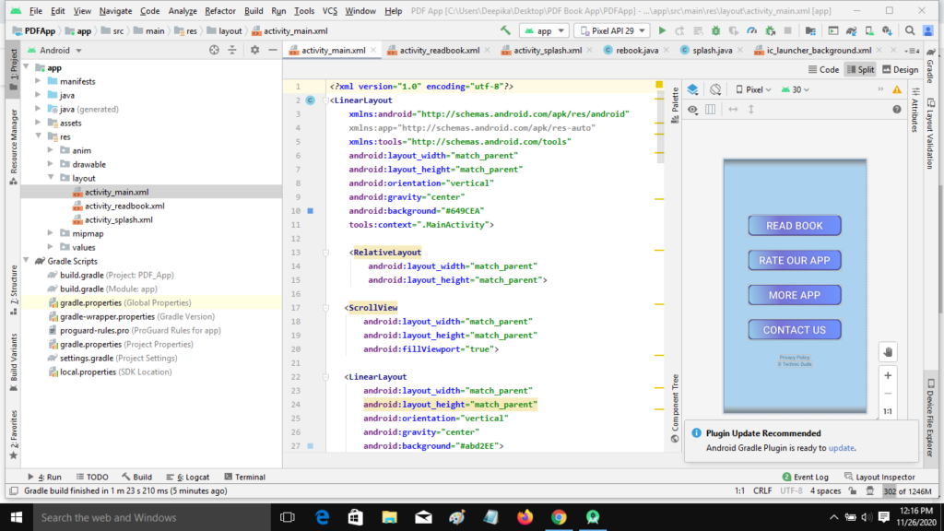Screen dimensions: 944x531
Task: Select build.gradle (Module: app) file
Action: pos(109,289)
